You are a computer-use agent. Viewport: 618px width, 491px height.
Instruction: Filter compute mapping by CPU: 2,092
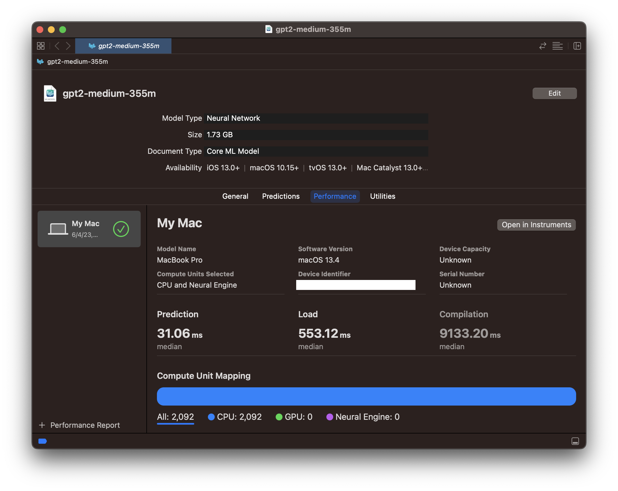(235, 417)
